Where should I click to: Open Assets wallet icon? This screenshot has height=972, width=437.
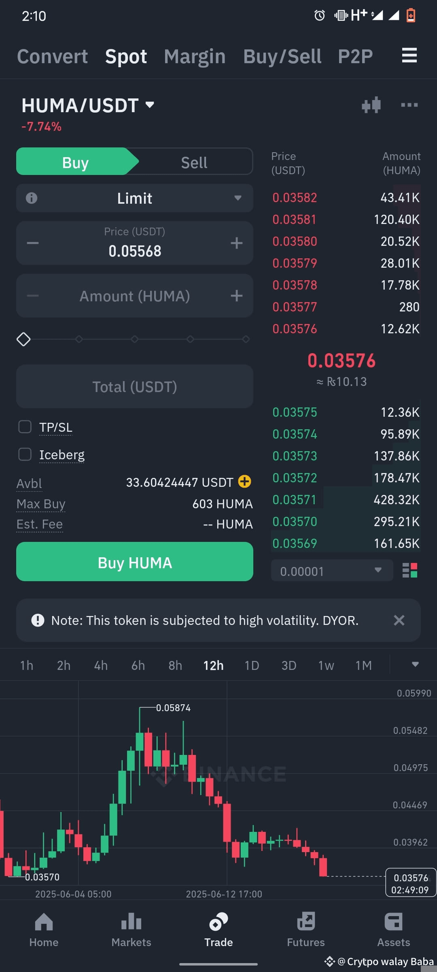click(x=393, y=922)
